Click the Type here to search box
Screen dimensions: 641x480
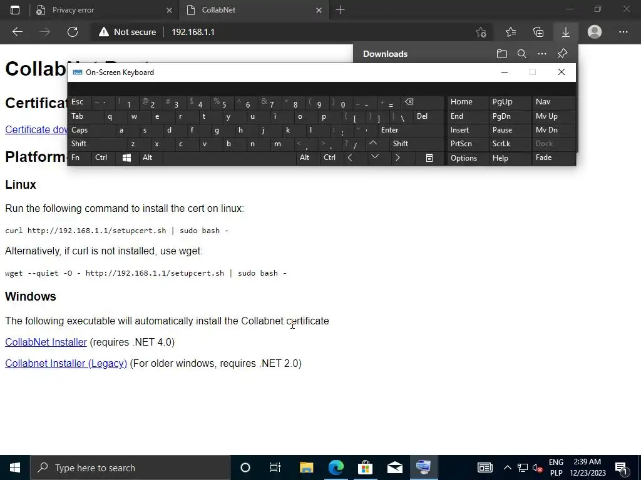click(x=130, y=467)
